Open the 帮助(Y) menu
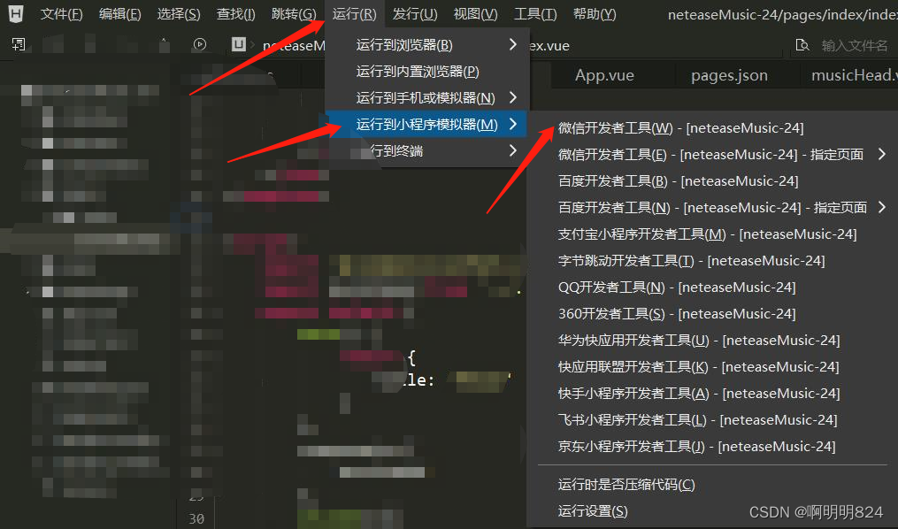This screenshot has width=898, height=529. [595, 14]
